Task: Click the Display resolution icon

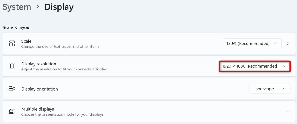Action: pos(12,66)
